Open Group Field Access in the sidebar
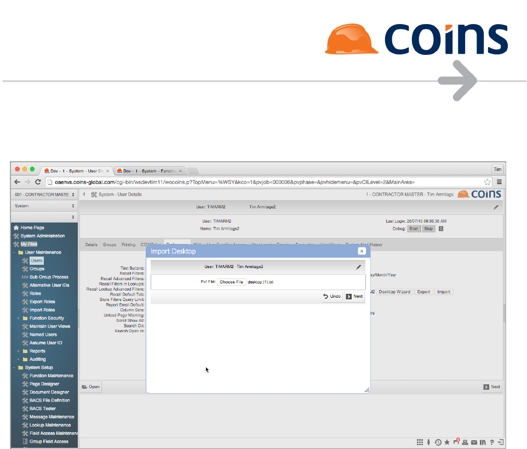This screenshot has width=527, height=449. (49, 442)
